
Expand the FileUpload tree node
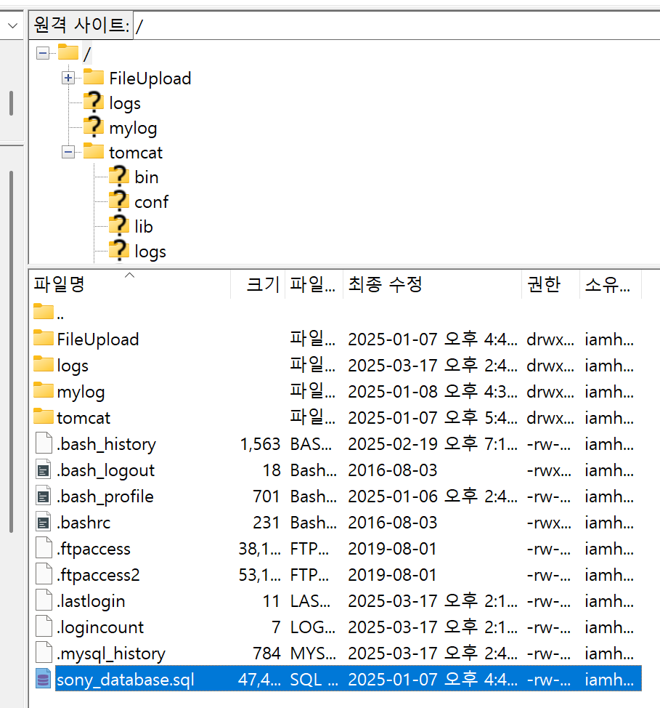(x=68, y=78)
